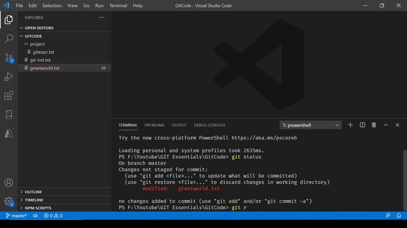The image size is (407, 228).
Task: Open the Accounts icon
Action: 8,182
